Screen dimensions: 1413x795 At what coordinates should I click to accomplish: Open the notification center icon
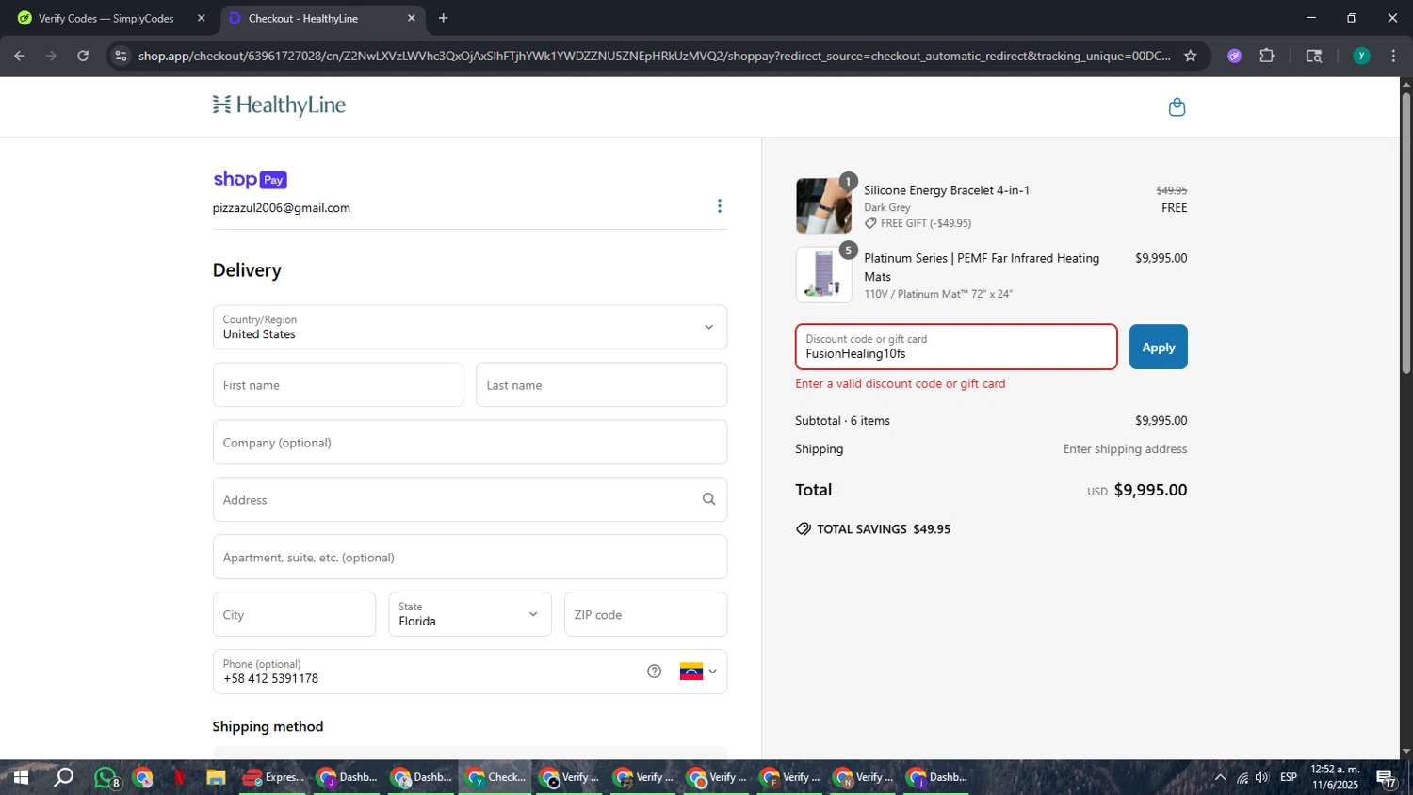point(1386,778)
